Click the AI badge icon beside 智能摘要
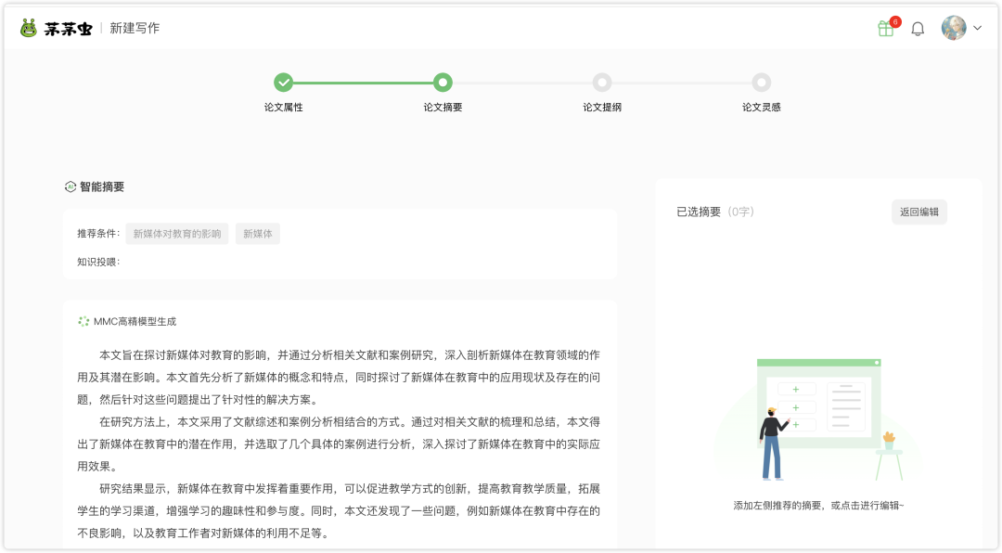Image resolution: width=1002 pixels, height=553 pixels. pos(69,186)
